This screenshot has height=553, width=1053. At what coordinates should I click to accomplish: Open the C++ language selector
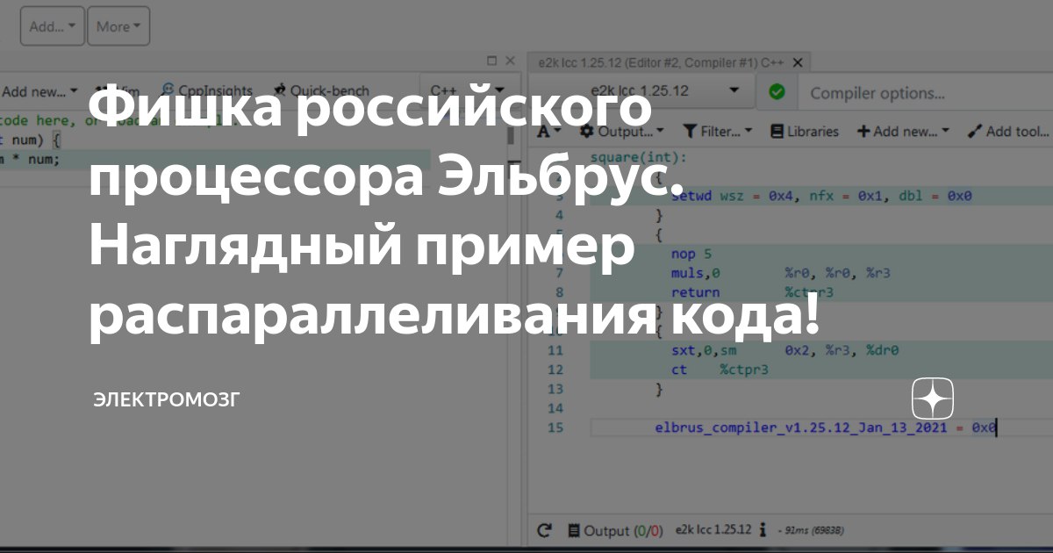(x=467, y=91)
